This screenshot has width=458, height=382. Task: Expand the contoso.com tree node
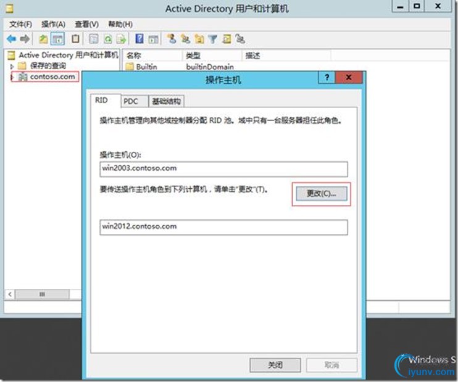pyautogui.click(x=12, y=77)
